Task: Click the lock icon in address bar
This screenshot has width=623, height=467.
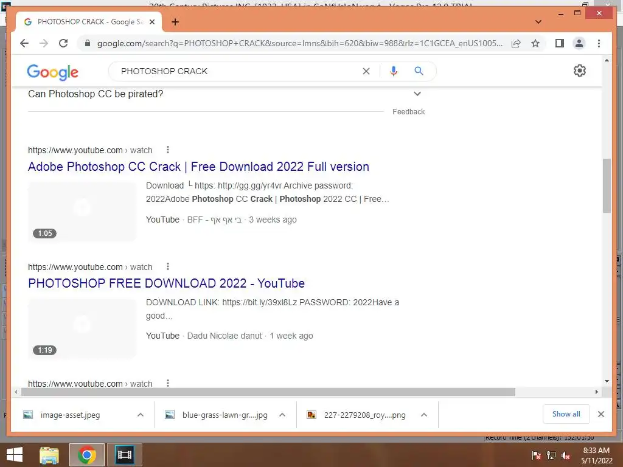Action: pyautogui.click(x=88, y=43)
